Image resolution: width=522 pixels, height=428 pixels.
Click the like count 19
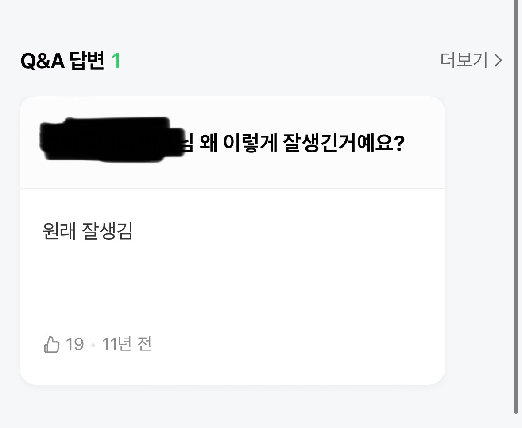74,344
